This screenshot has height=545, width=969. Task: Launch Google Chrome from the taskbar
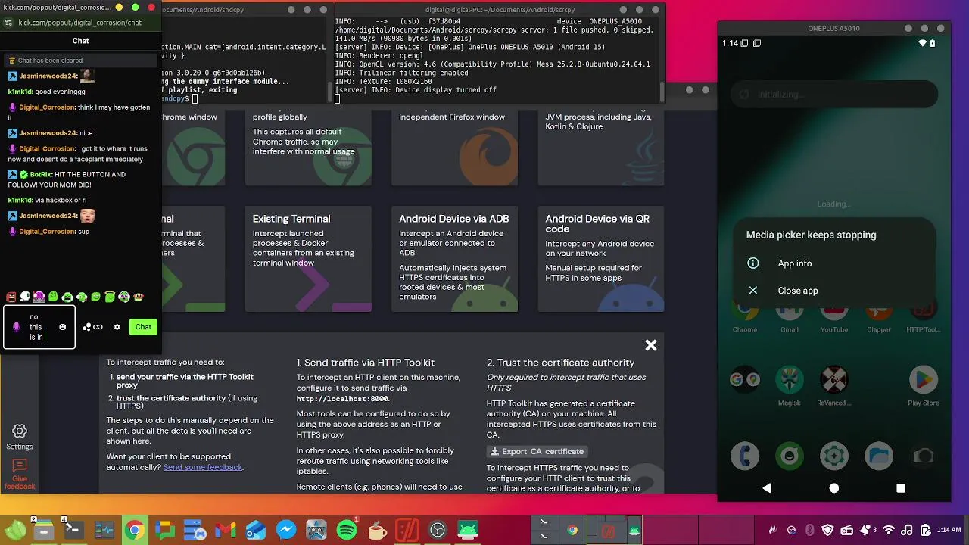tap(134, 530)
